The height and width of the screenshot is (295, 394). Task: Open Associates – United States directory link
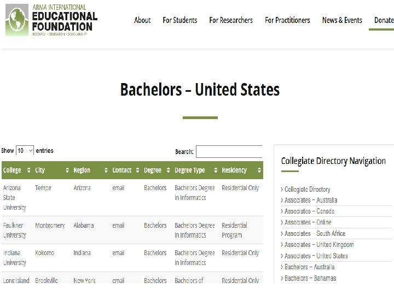point(316,256)
